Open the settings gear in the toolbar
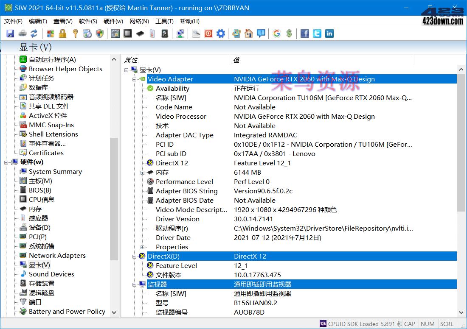This screenshot has width=467, height=329. tap(221, 33)
